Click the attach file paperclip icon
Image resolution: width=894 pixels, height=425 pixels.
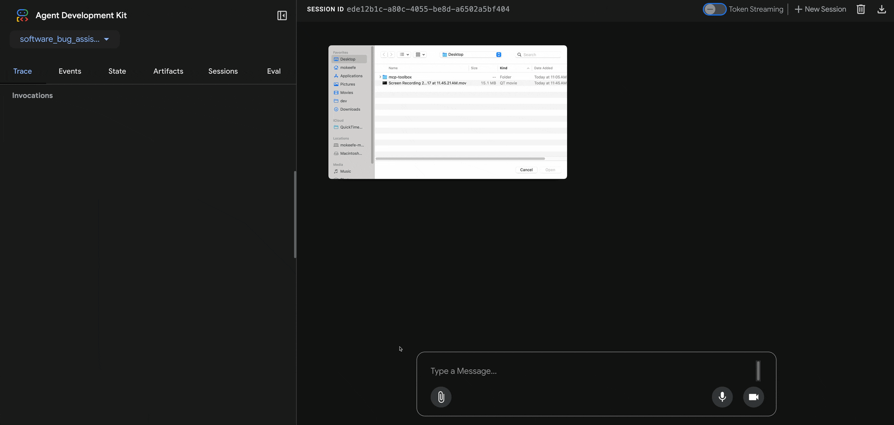pyautogui.click(x=441, y=397)
